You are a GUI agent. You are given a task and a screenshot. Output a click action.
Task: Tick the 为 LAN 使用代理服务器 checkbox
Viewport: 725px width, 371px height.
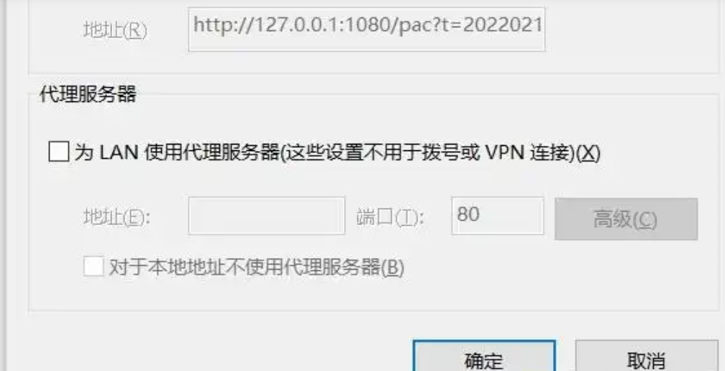tap(59, 152)
